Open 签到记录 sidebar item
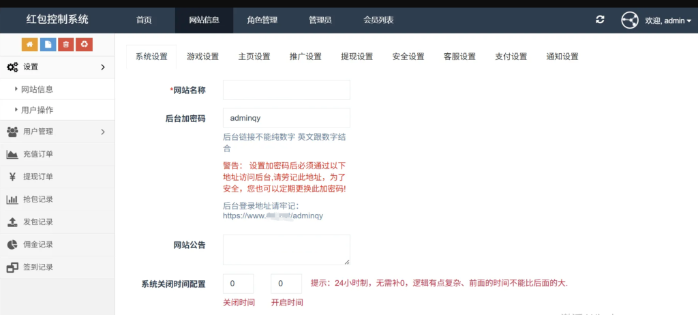698x315 pixels. [57, 267]
